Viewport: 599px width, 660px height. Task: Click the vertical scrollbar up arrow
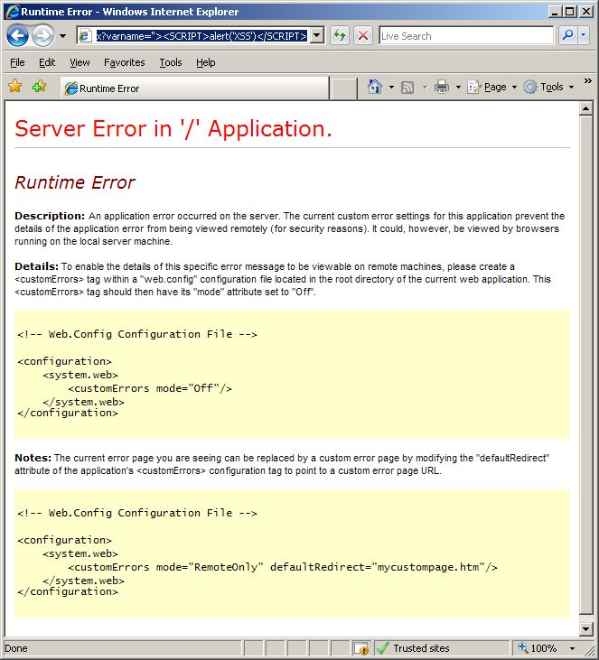point(585,109)
